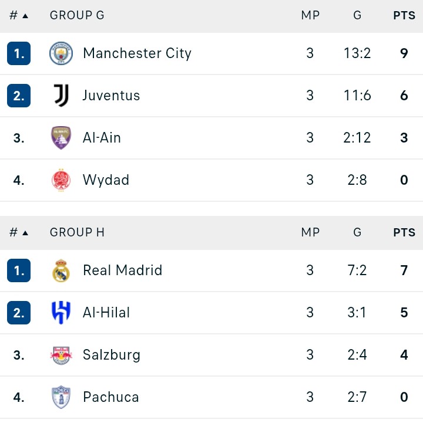Click the Wydad red crest
This screenshot has width=423, height=423.
coord(61,180)
